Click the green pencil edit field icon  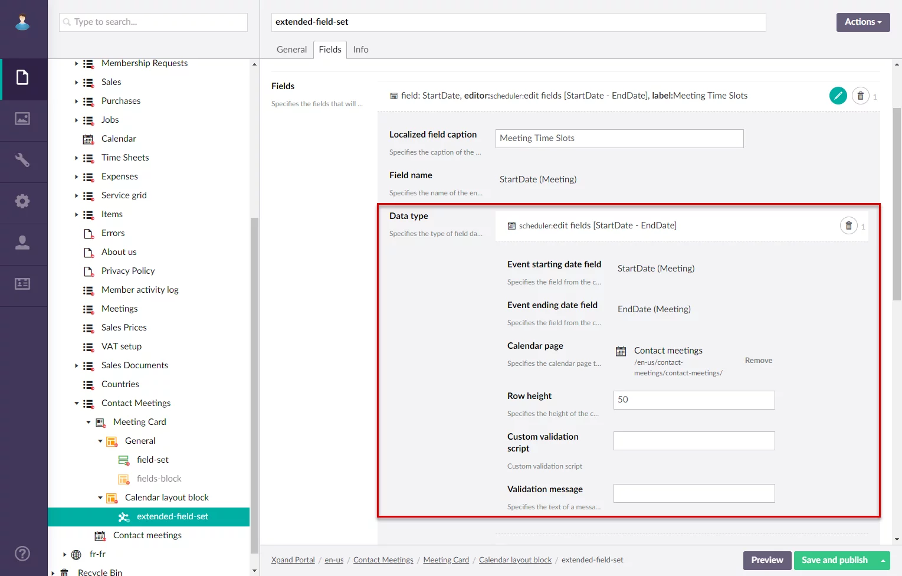[x=838, y=96]
